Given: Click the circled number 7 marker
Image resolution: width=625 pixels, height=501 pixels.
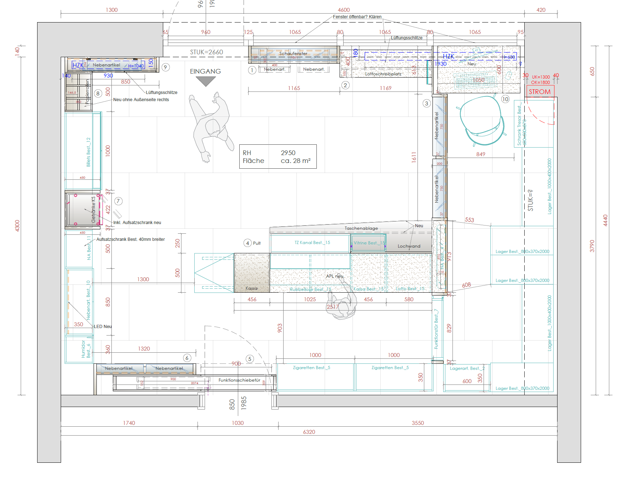Looking at the screenshot, I should [118, 201].
